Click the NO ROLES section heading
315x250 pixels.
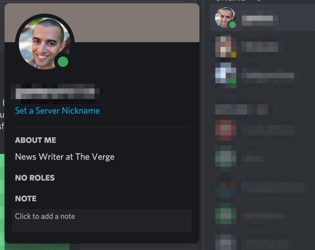(x=35, y=178)
